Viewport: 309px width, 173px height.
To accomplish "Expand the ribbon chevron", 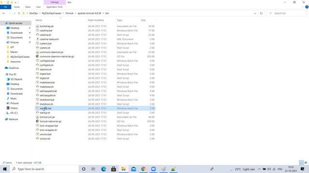I will (303, 7).
